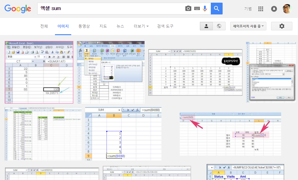The width and height of the screenshot is (298, 180).
Task: Open the account profile picture
Action: point(287,9)
